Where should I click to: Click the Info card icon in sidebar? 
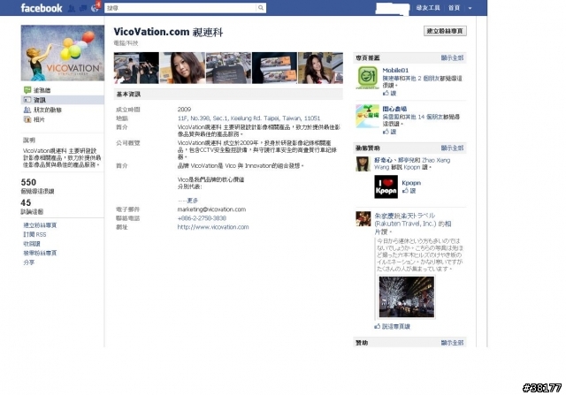click(27, 100)
